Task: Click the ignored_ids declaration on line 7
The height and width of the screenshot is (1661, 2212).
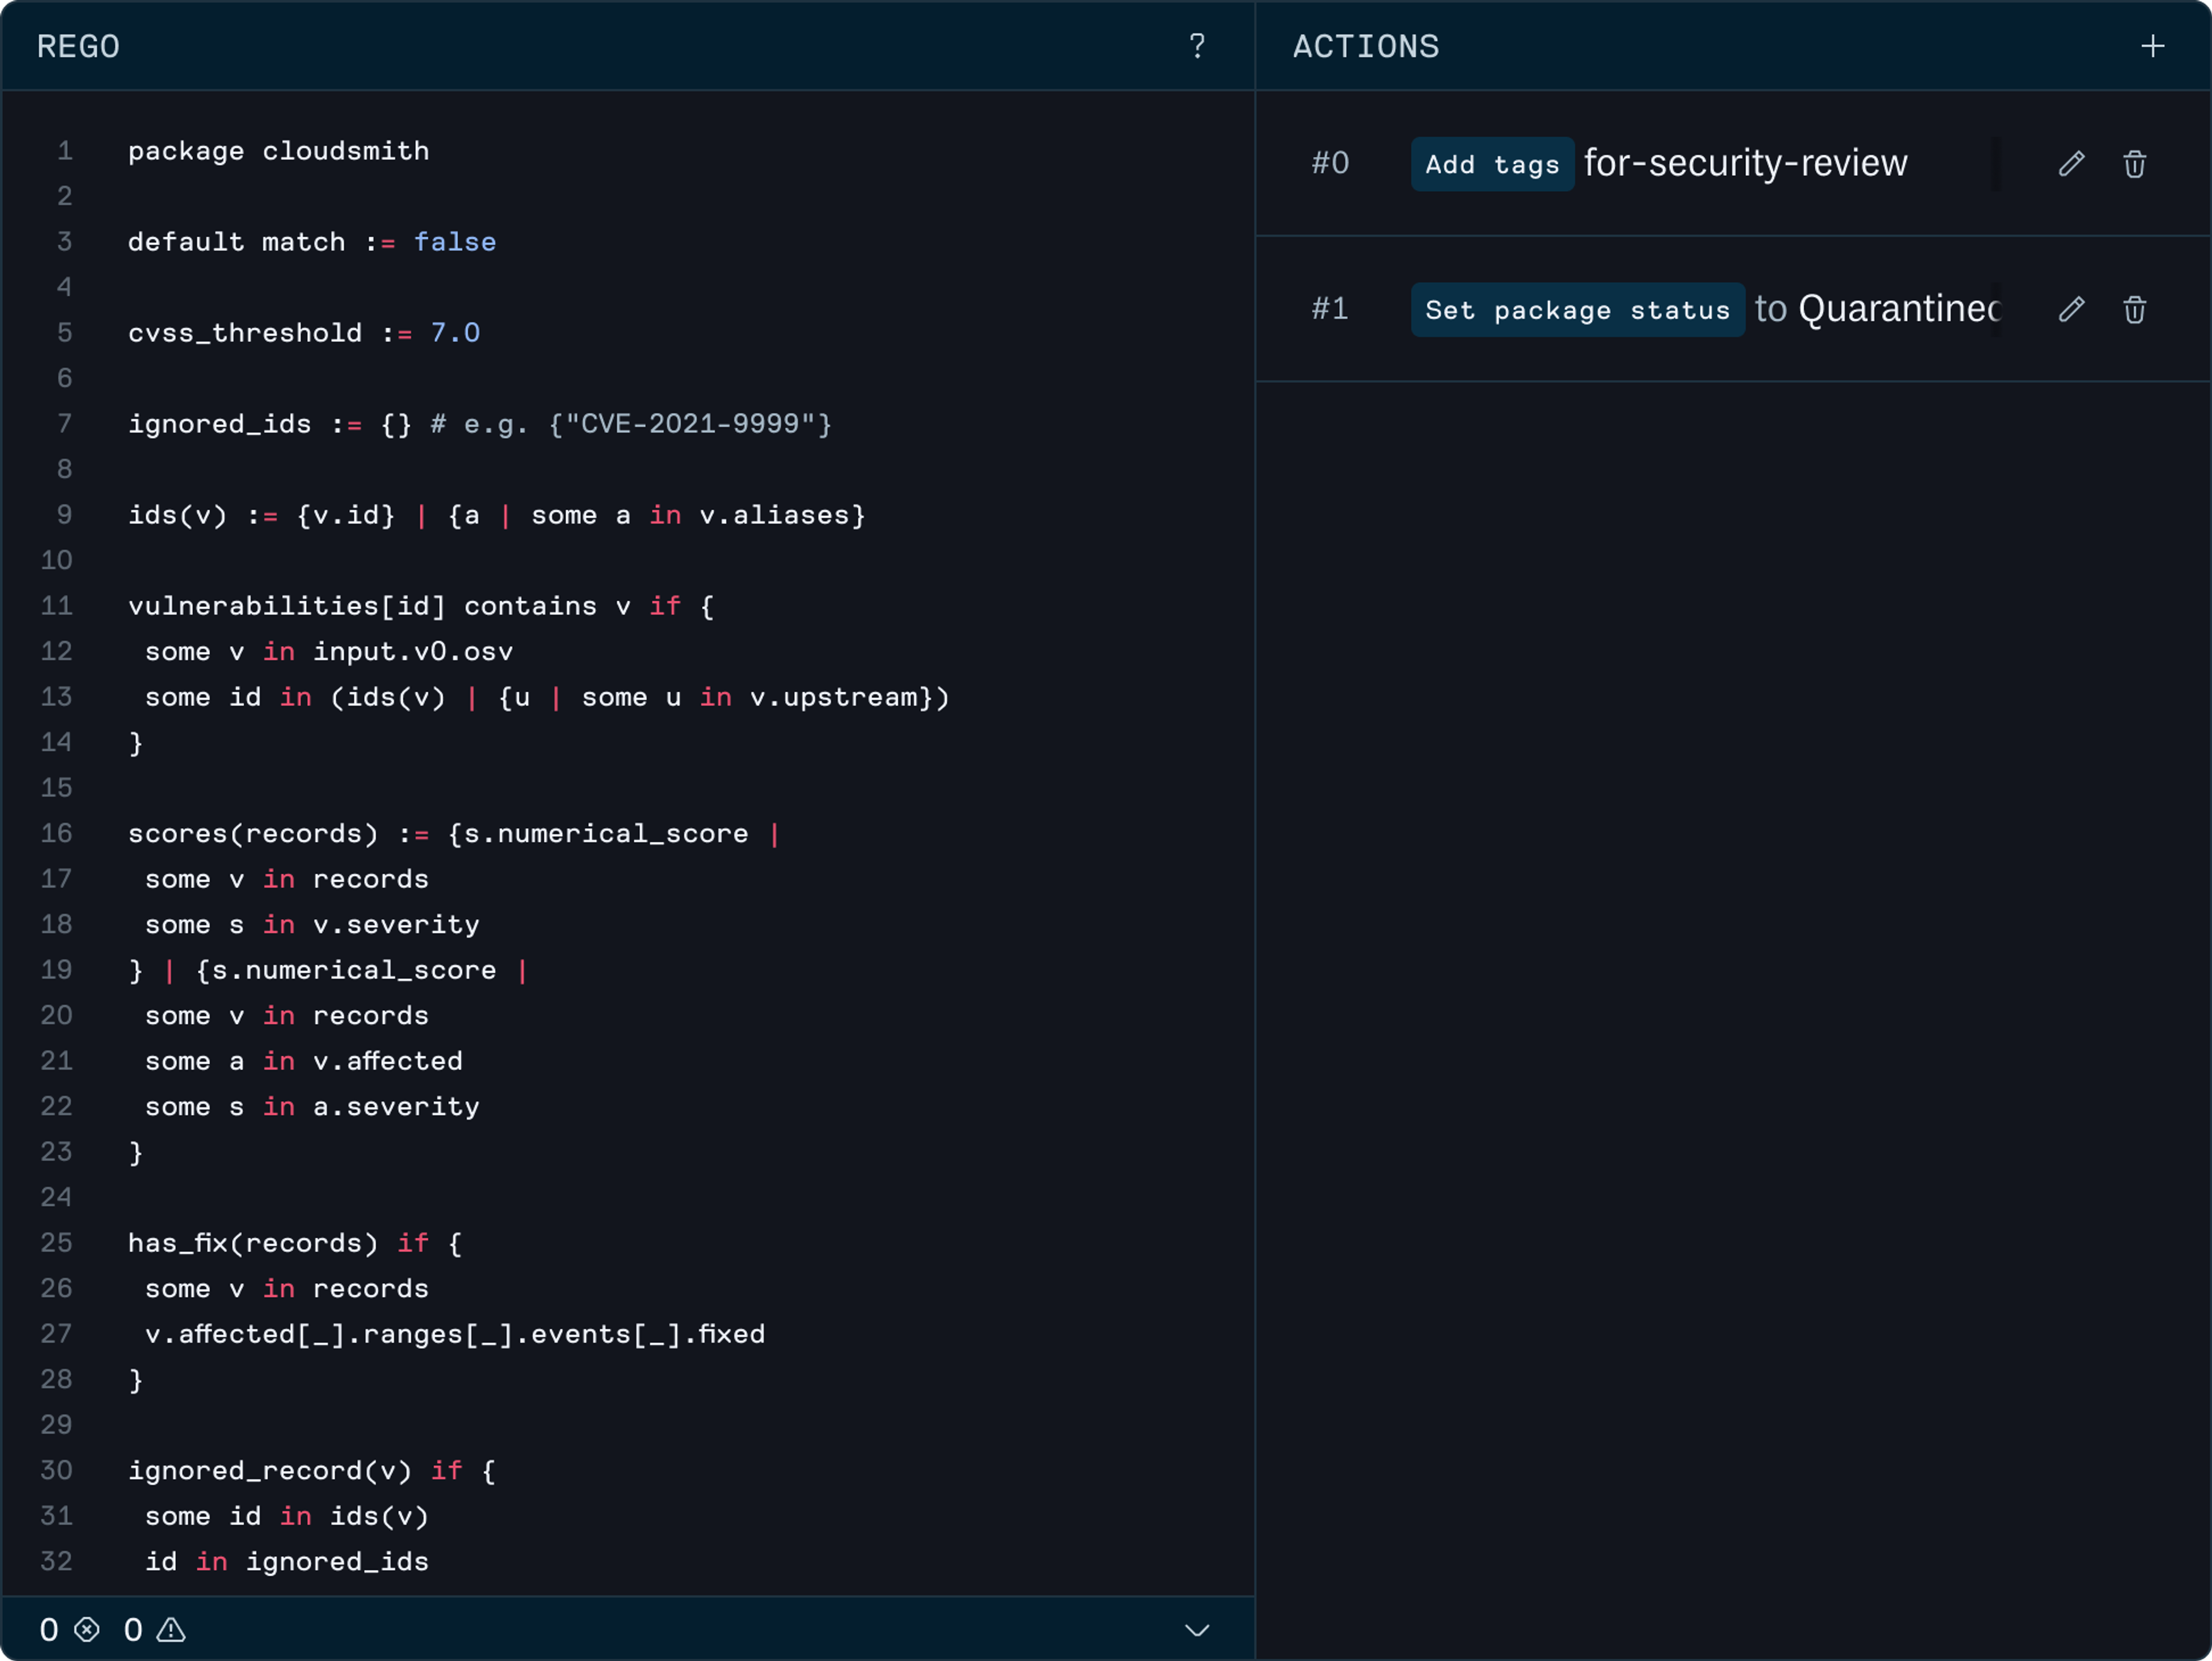Action: point(480,424)
